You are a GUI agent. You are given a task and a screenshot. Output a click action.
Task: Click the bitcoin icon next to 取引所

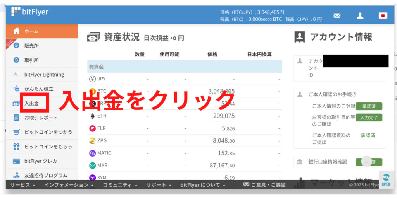click(16, 60)
